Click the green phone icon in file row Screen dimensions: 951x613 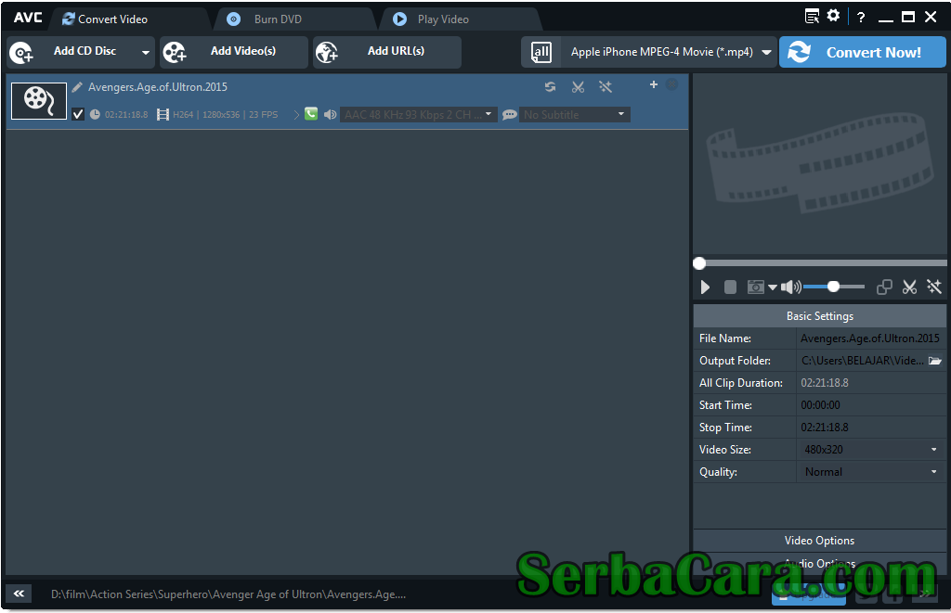(311, 114)
